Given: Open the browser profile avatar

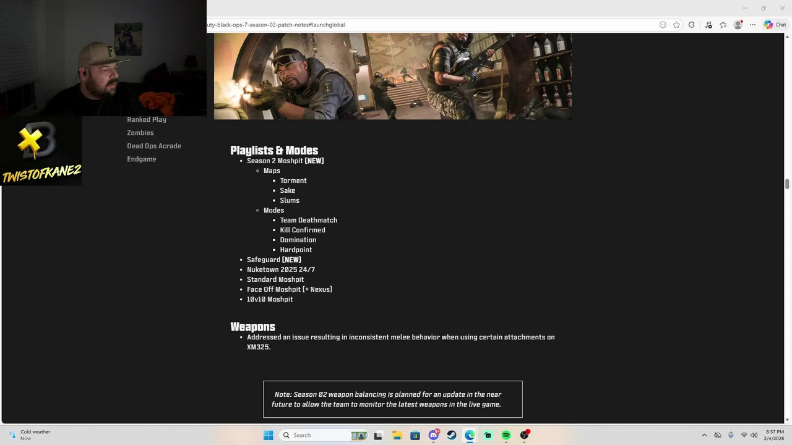Looking at the screenshot, I should coord(738,25).
